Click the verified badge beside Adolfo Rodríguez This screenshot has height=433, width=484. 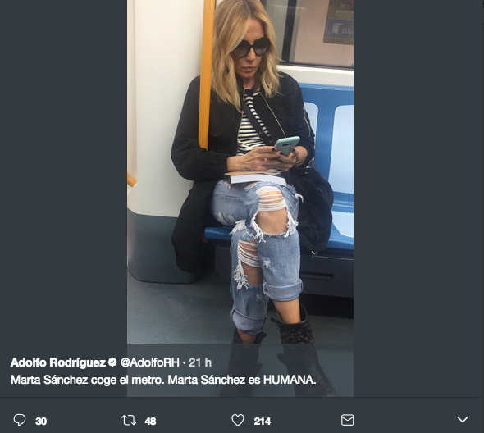pos(112,362)
